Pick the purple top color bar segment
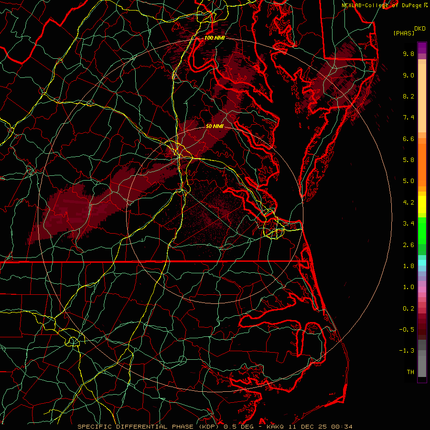Image resolution: width=430 pixels, height=430 pixels. (422, 48)
